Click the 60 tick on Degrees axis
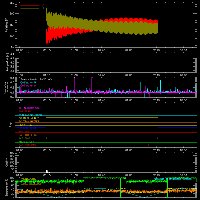200x200 pixels. pos(13,185)
